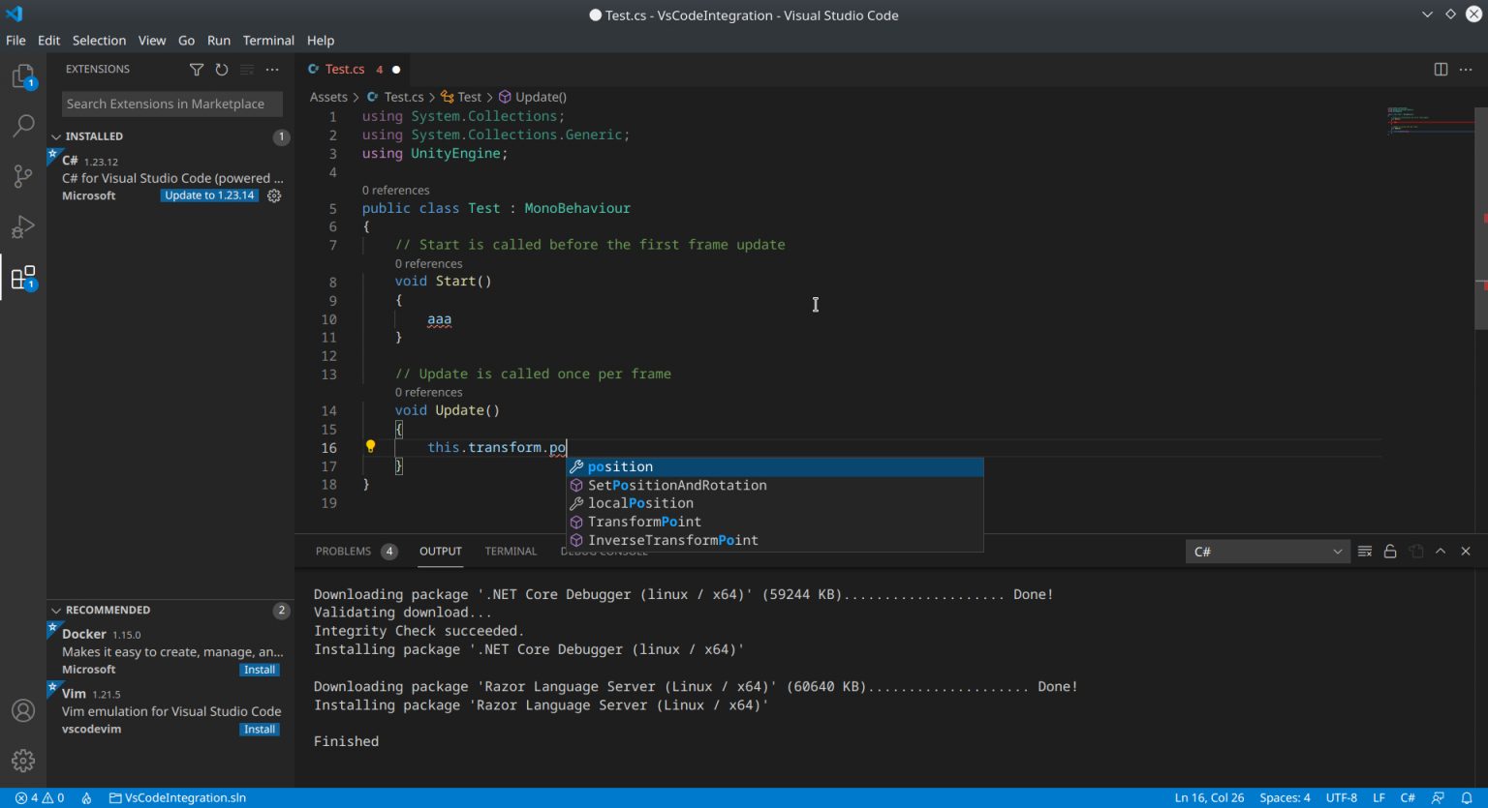Select 'localPosition' suggestion

pos(775,503)
